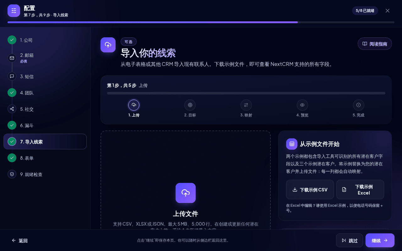Screen dimensions: 402x251
Task: Download the sample Excel file
Action: click(360, 190)
